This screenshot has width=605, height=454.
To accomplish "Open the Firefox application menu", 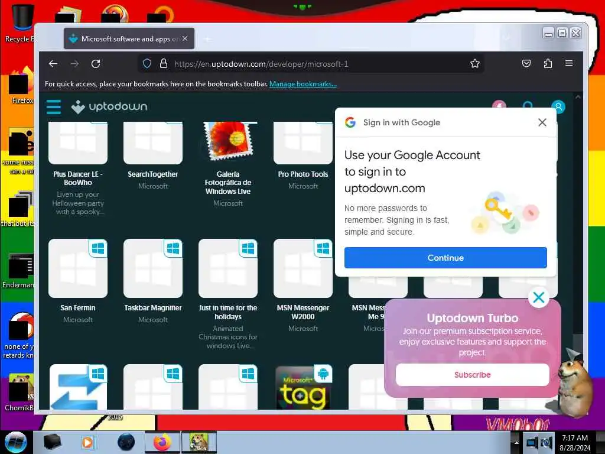I will click(569, 63).
